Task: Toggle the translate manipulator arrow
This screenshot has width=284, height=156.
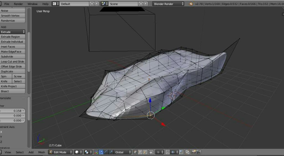Action: point(101,152)
